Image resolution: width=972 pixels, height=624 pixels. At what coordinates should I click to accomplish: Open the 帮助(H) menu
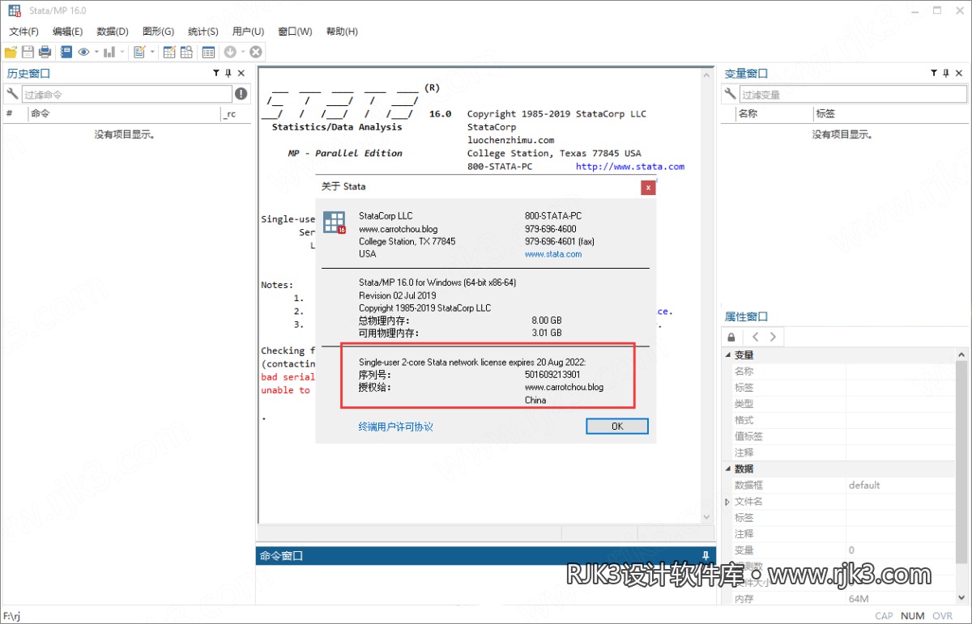342,32
